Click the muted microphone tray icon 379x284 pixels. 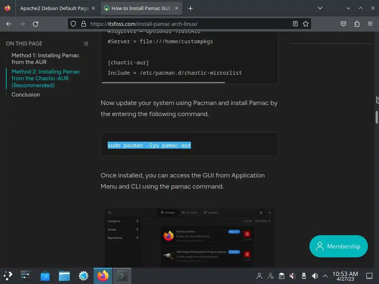point(293,276)
